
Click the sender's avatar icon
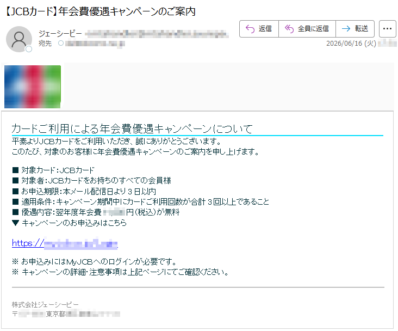19,39
